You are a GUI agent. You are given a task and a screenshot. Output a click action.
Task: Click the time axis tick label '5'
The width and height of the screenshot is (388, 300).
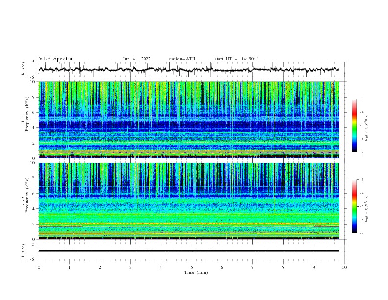coord(192,267)
